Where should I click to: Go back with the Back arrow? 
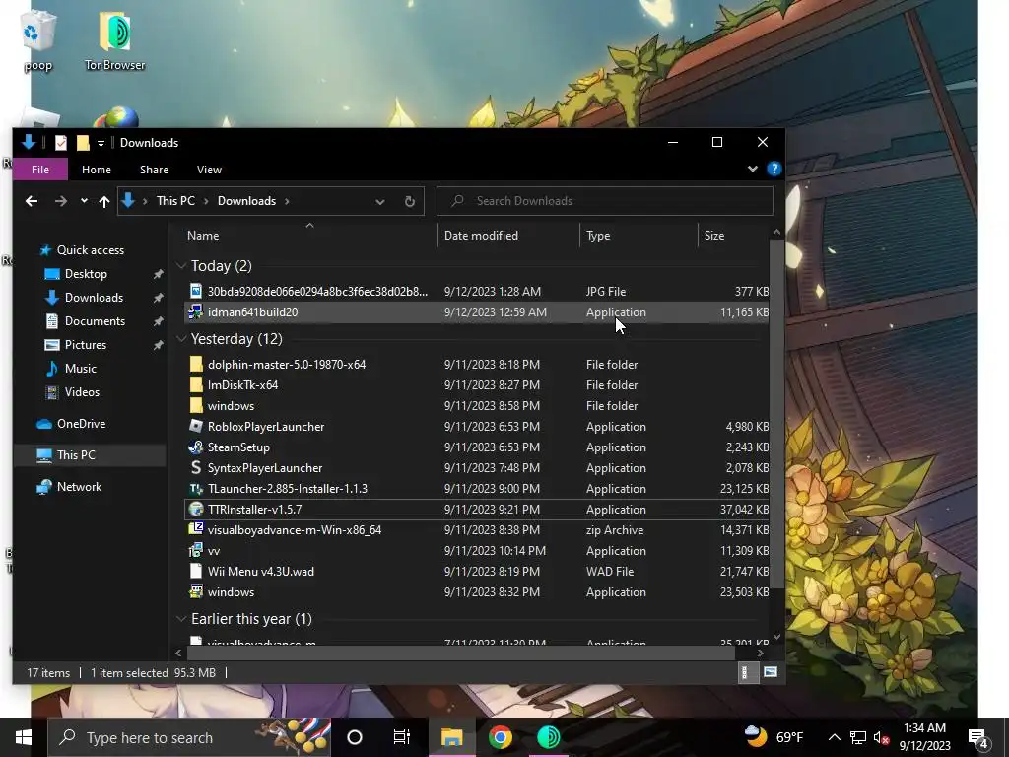pyautogui.click(x=31, y=201)
